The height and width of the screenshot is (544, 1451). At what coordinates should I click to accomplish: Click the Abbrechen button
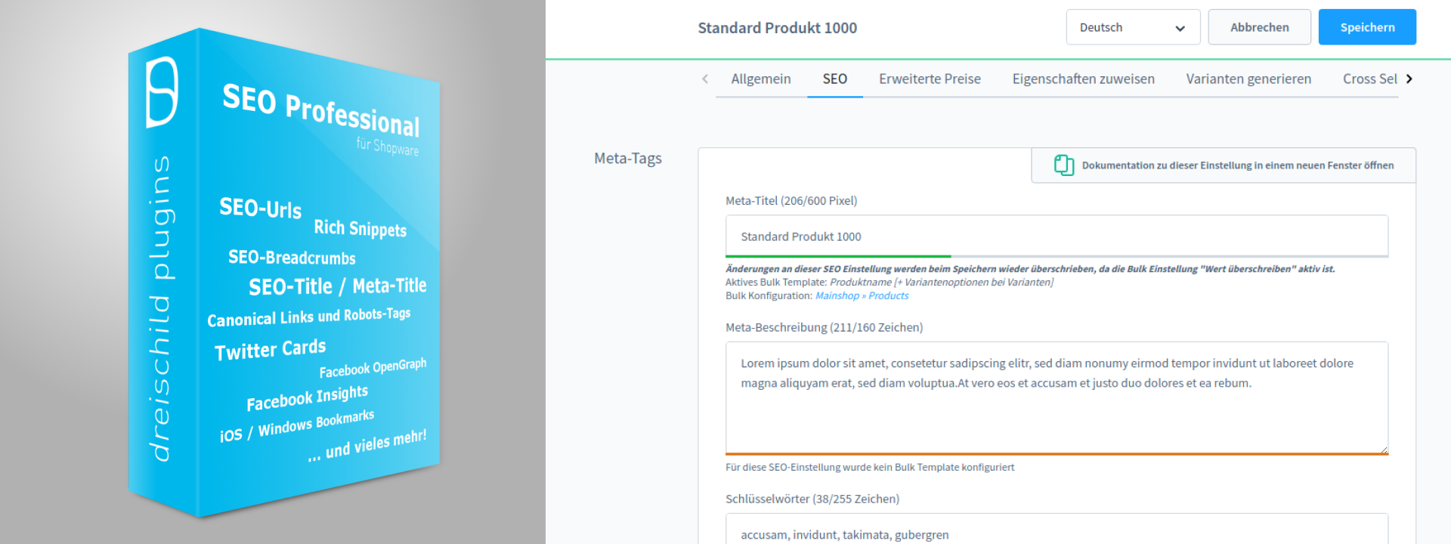pyautogui.click(x=1259, y=27)
